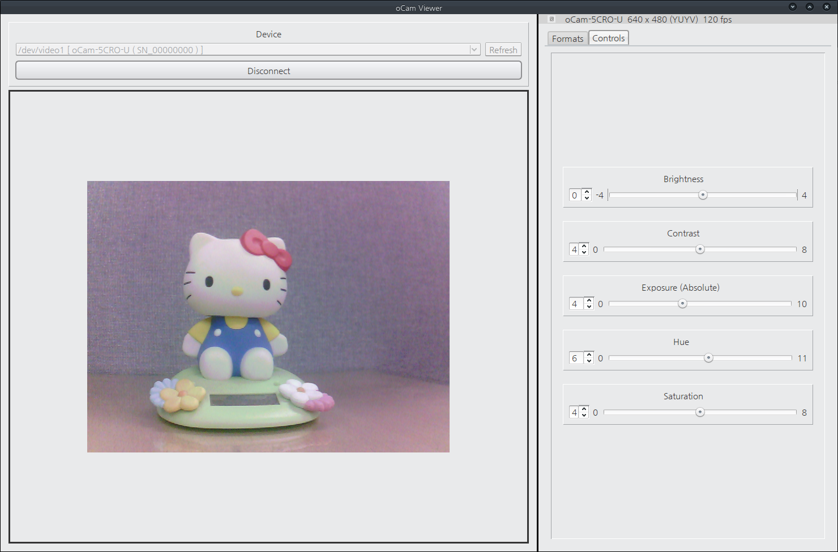Raise Hue value with the up arrow

click(x=589, y=355)
